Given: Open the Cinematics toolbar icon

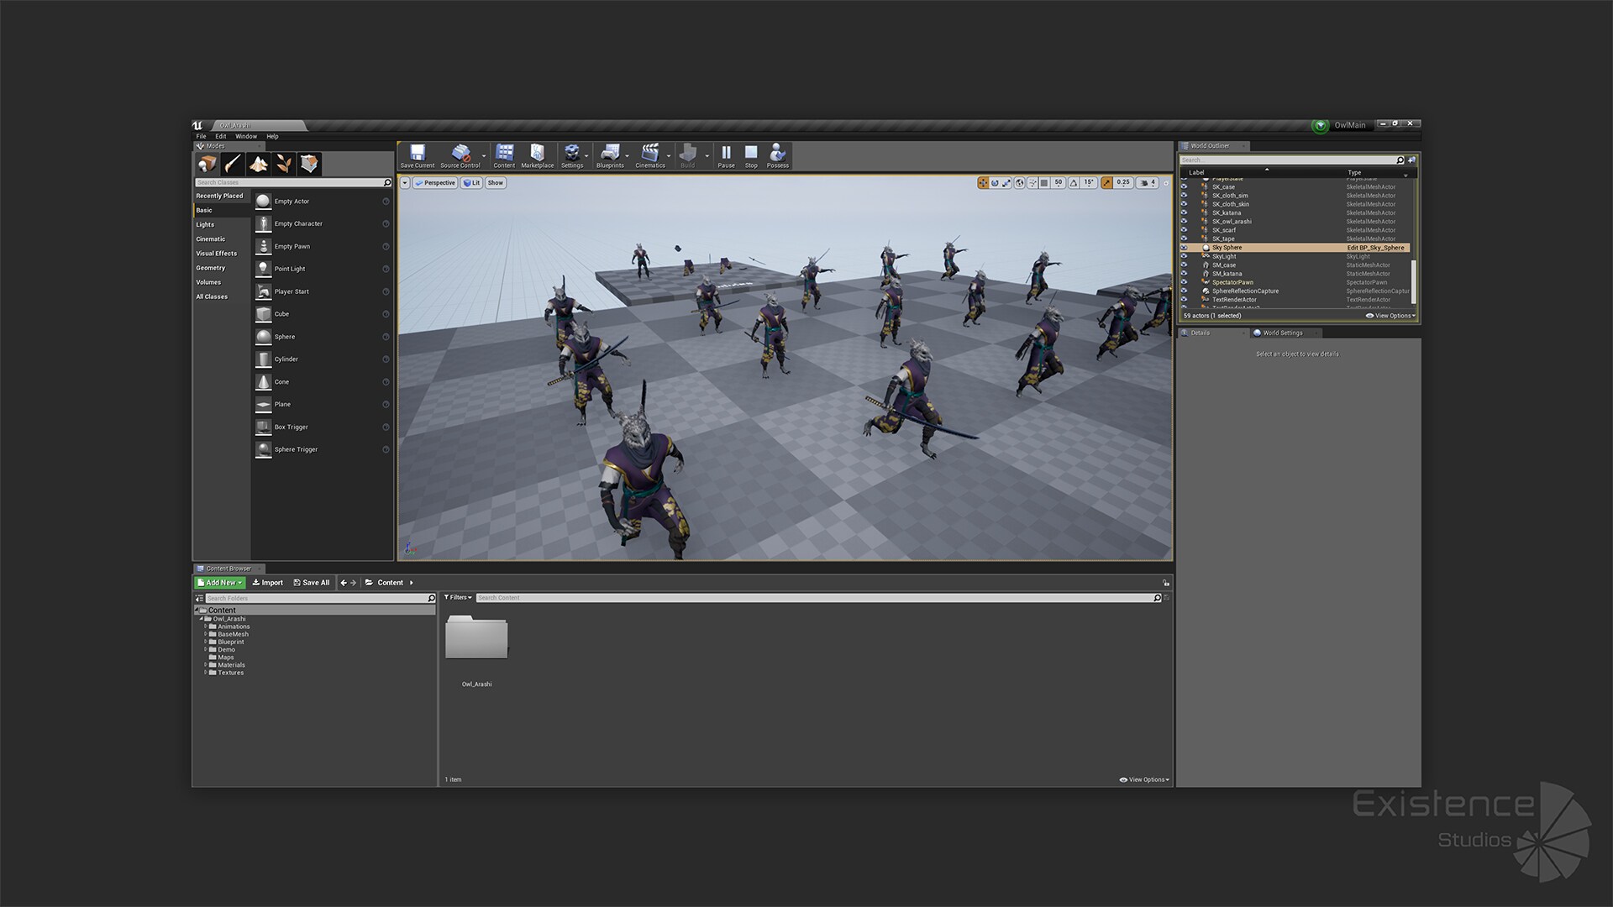Looking at the screenshot, I should pos(649,155).
